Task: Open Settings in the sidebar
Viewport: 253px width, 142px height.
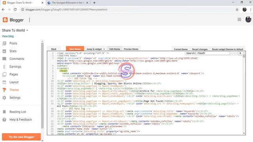Action: coord(15,98)
